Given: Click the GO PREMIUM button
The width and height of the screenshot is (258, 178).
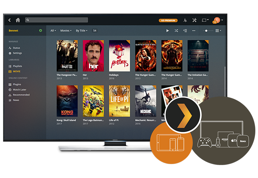Looking at the screenshot, I should (x=168, y=20).
